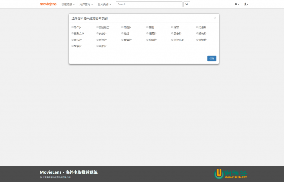284x182 pixels.
Task: Check the 家庭片 checkbox
Action: tap(97, 33)
